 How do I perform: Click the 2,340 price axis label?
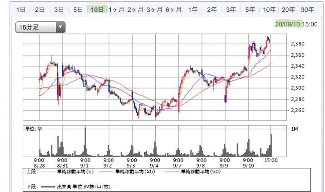coord(298,66)
